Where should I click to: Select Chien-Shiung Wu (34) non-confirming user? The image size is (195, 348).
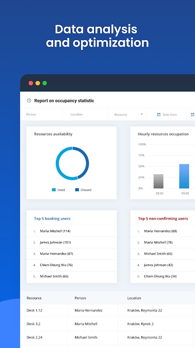160,276
